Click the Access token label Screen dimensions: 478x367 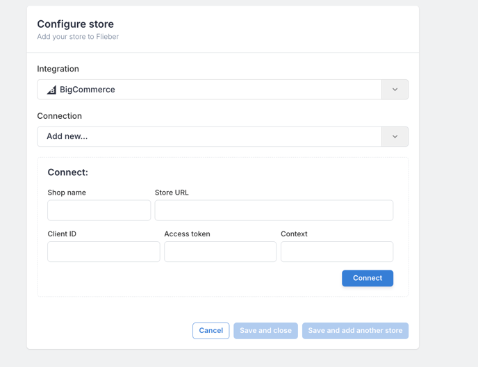pyautogui.click(x=187, y=234)
